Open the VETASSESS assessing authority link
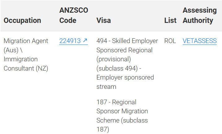Image resolution: width=222 pixels, height=134 pixels. (199, 41)
